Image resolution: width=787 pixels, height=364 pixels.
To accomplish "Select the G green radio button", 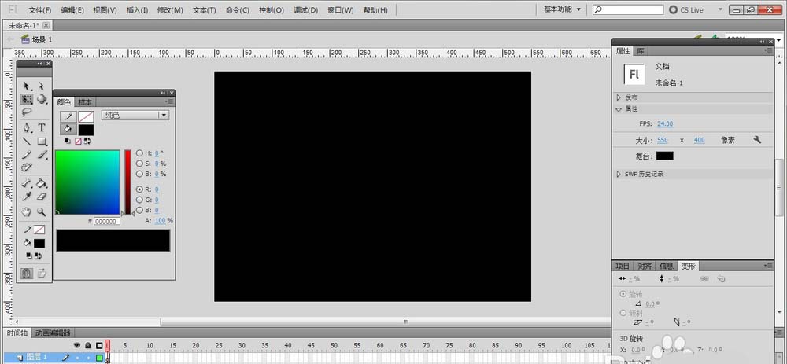I will click(139, 200).
